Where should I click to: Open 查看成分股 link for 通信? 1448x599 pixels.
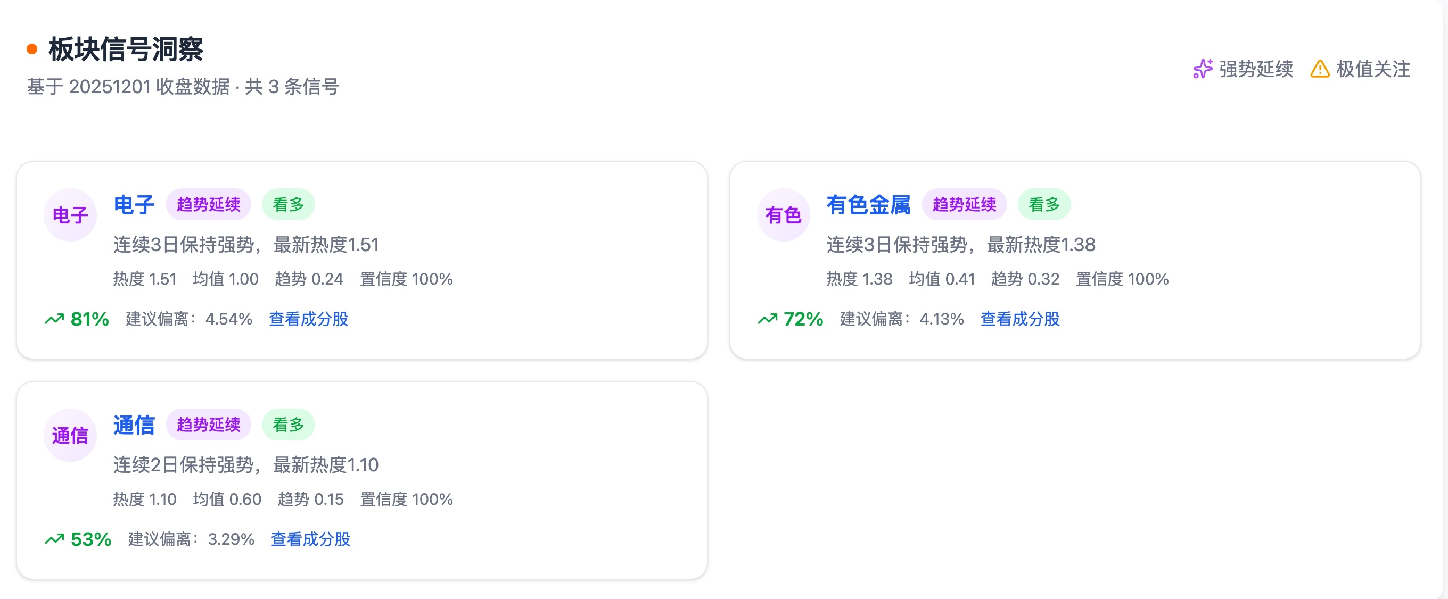click(310, 539)
